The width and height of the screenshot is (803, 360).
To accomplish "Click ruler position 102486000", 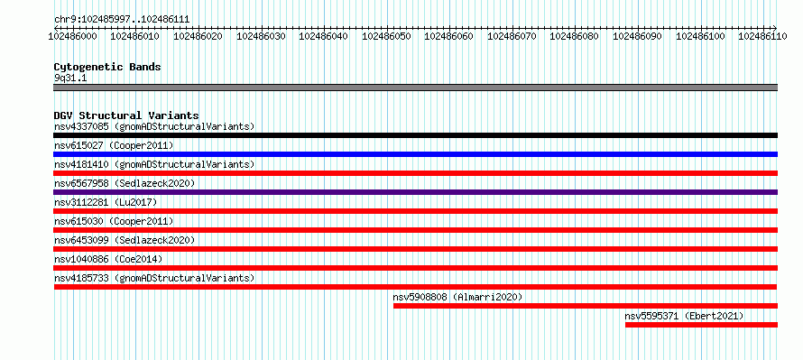I will pos(72,36).
